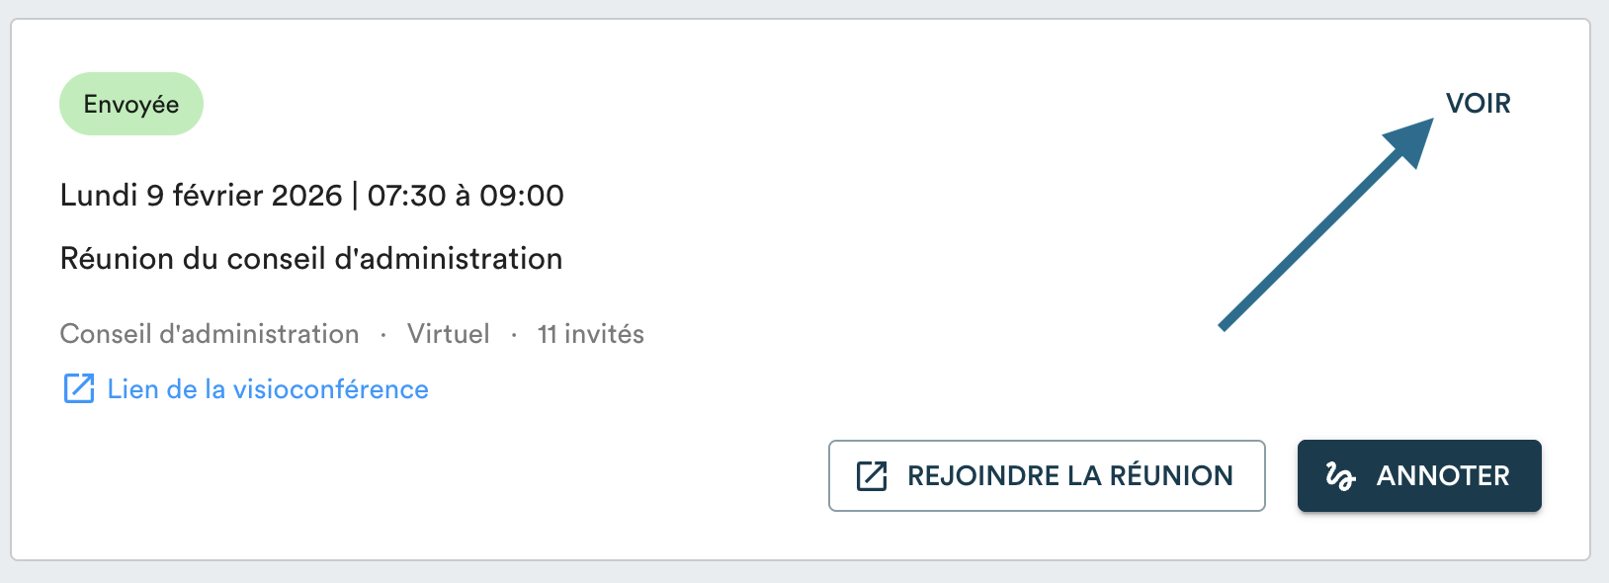Viewport: 1609px width, 583px height.
Task: Click the squiggle pen icon in ANNOTER
Action: coord(1340,476)
